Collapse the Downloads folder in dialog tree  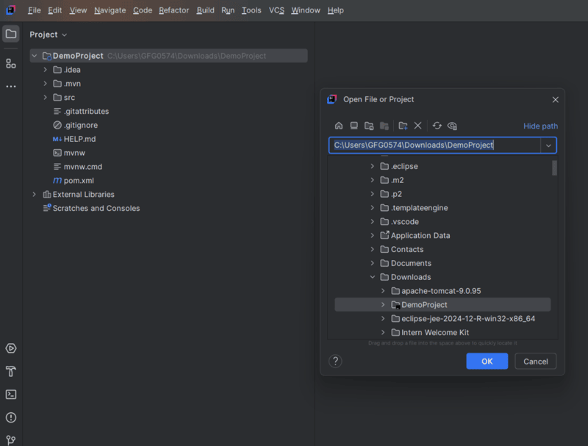[373, 277]
